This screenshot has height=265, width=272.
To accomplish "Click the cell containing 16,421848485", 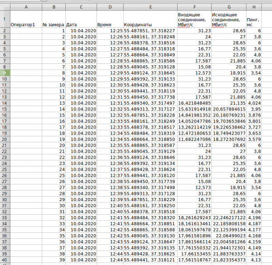I will [194, 103].
